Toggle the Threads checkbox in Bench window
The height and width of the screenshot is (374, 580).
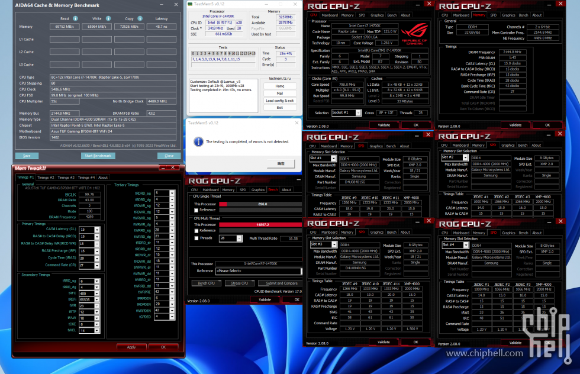(x=196, y=238)
